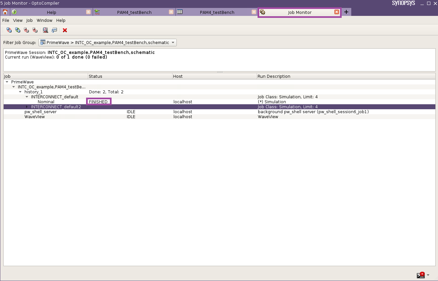Click the IDLE status of WaveView
This screenshot has width=438, height=281.
coord(131,117)
